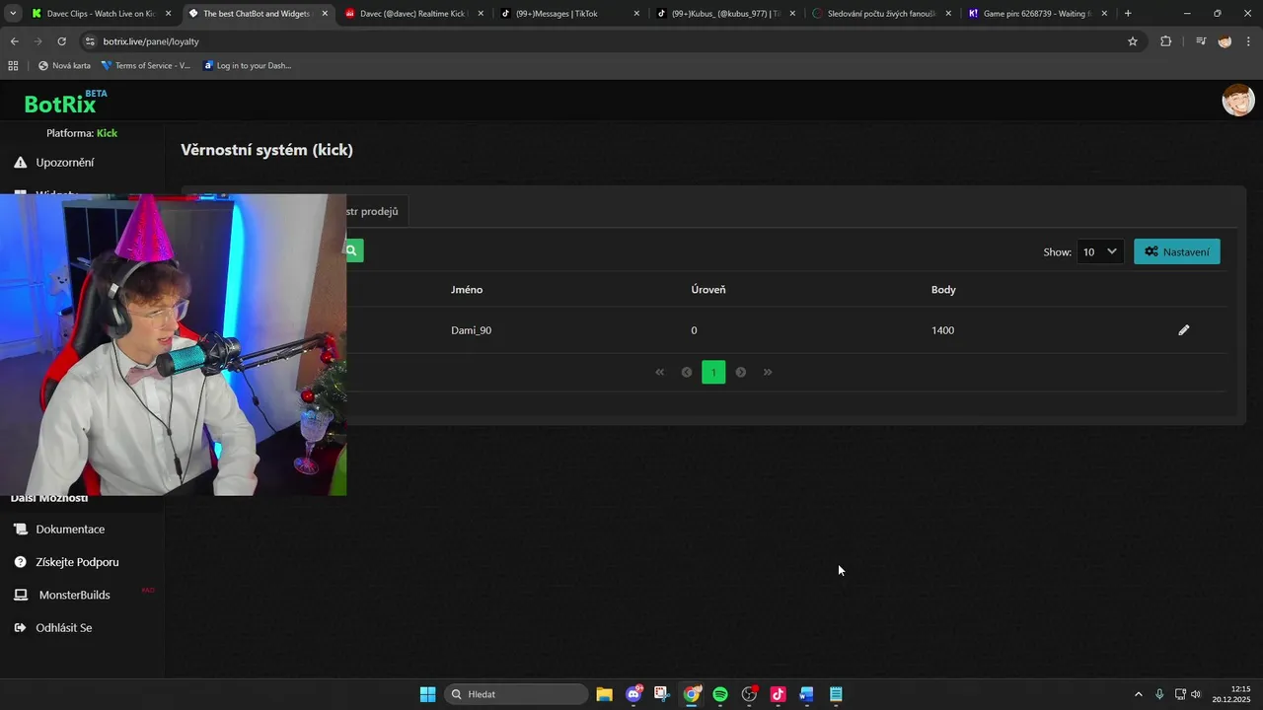Image resolution: width=1263 pixels, height=710 pixels.
Task: Go to first page pagination arrow
Action: (660, 372)
